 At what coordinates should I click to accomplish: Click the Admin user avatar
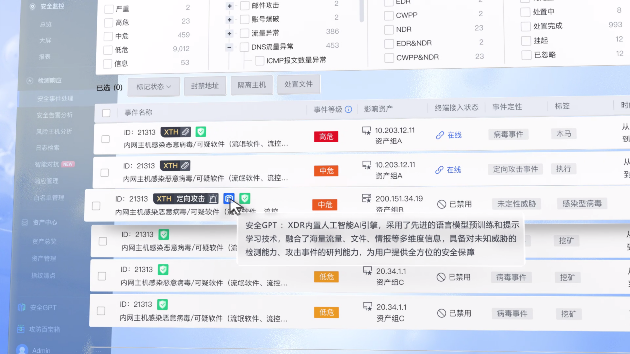(22, 349)
